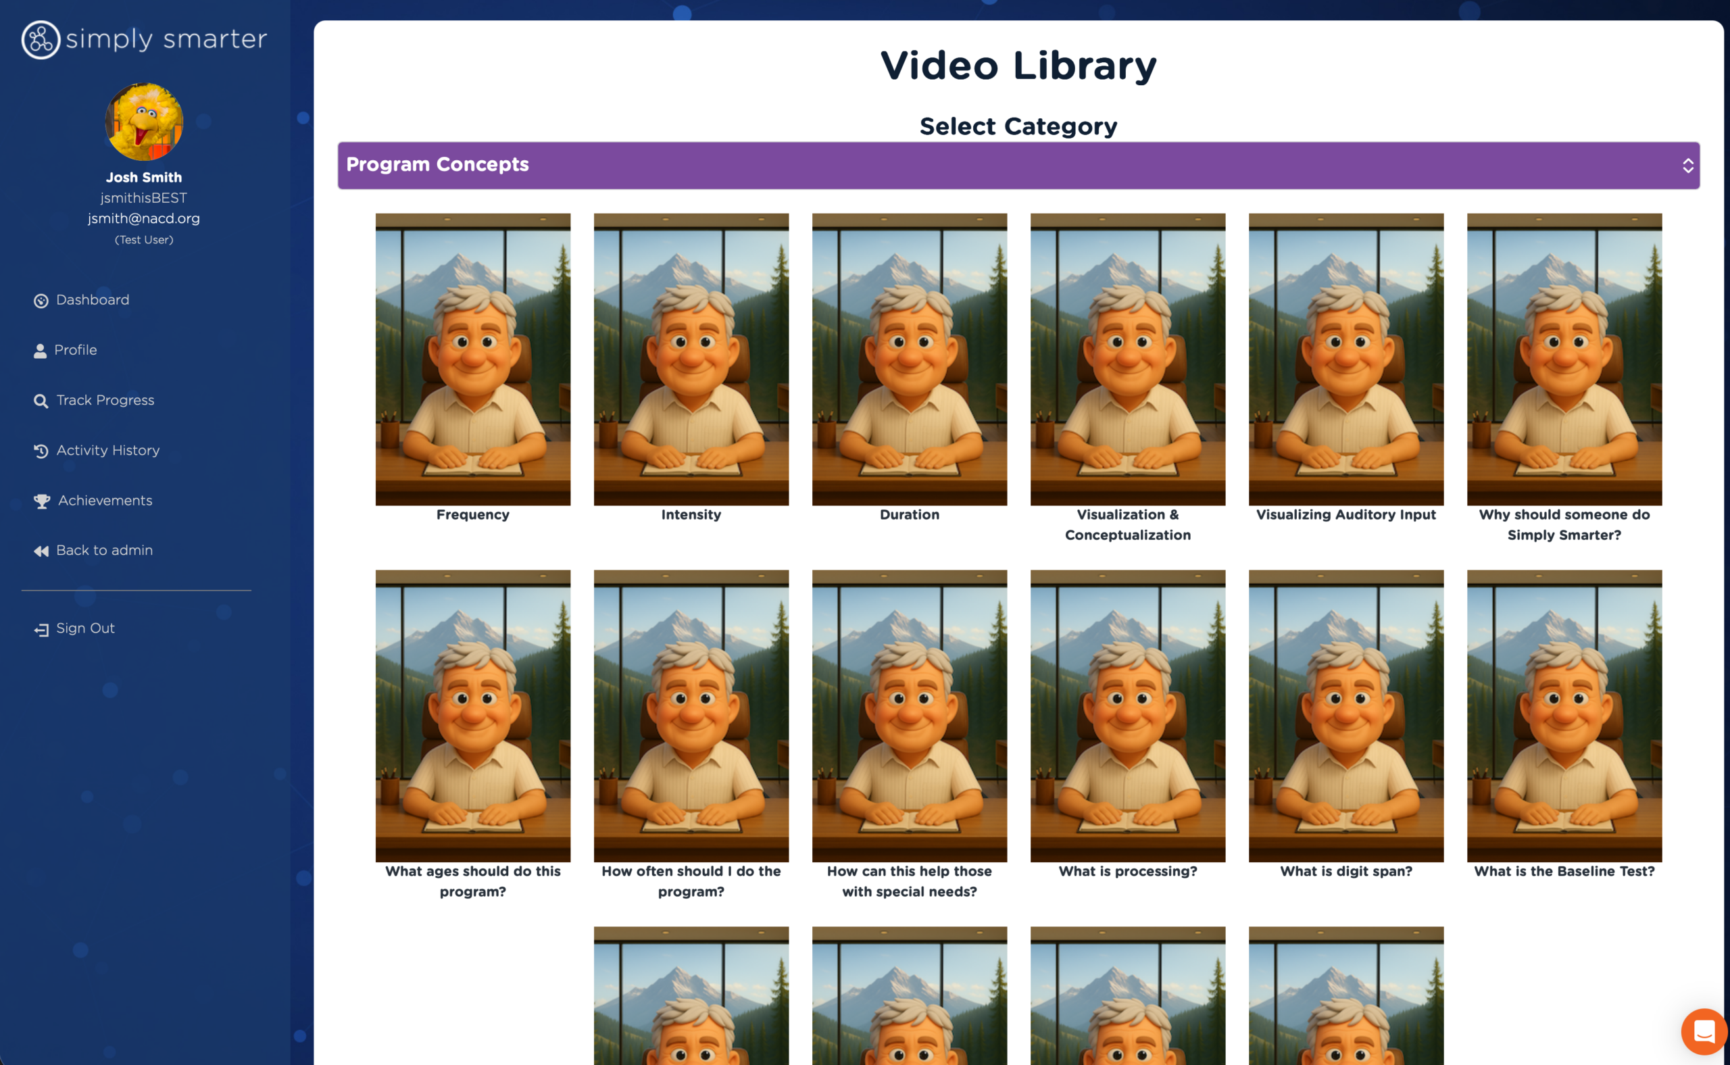Click the jsmith@nacd.org email link
The image size is (1730, 1065).
[x=144, y=218]
